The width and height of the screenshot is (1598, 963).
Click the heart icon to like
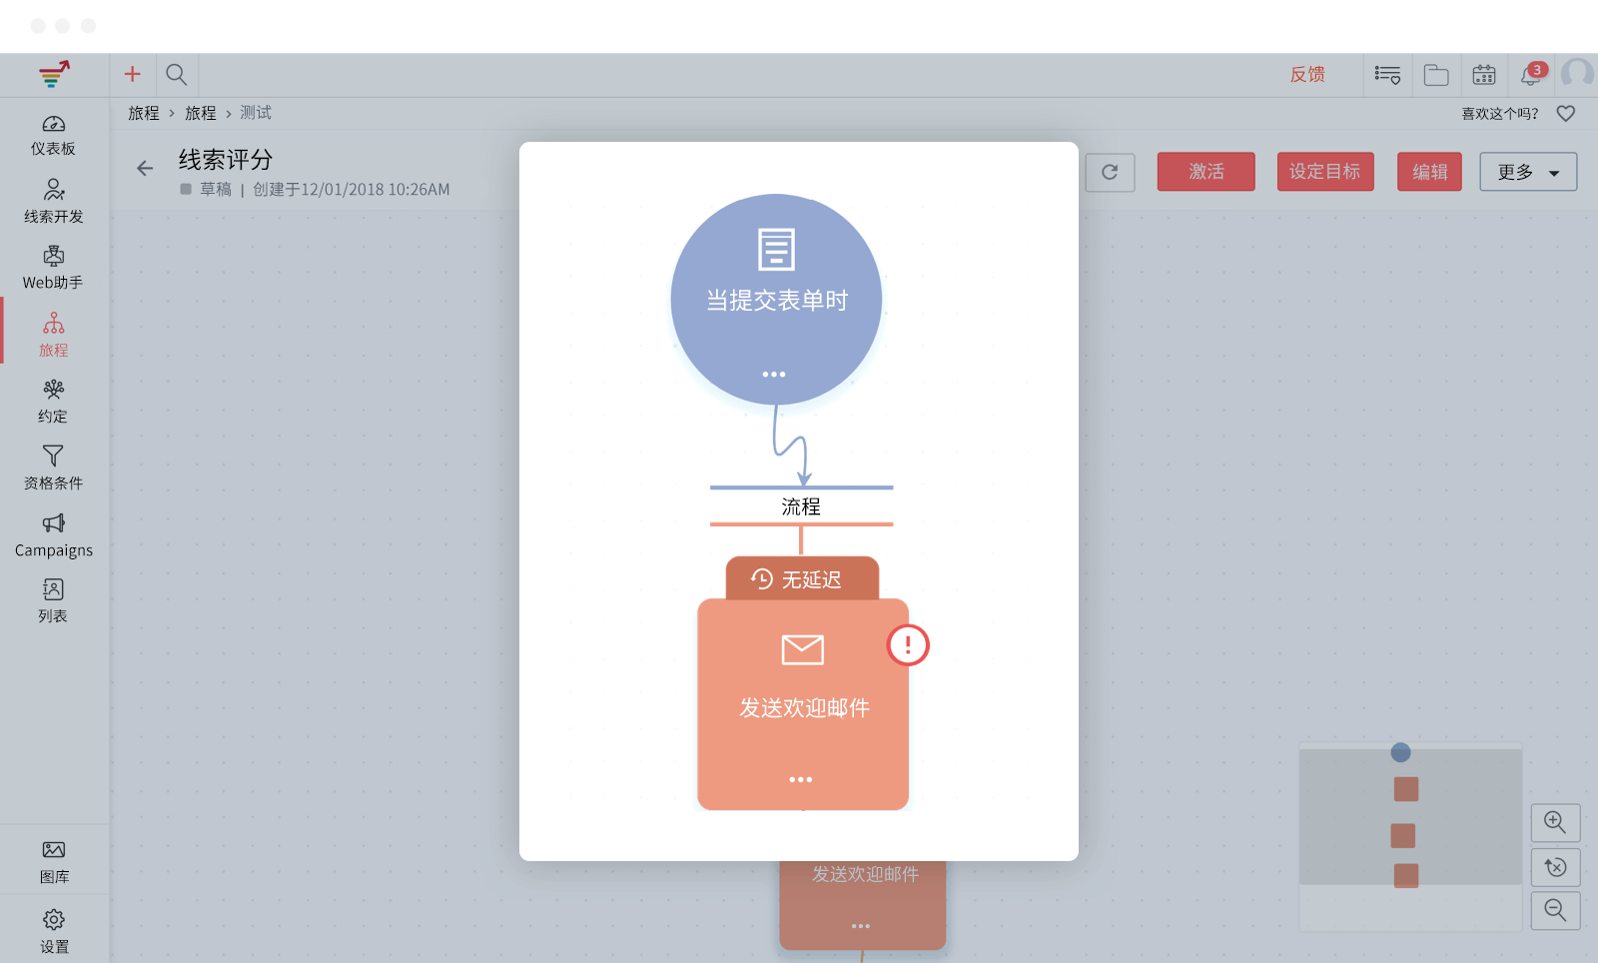(1566, 114)
